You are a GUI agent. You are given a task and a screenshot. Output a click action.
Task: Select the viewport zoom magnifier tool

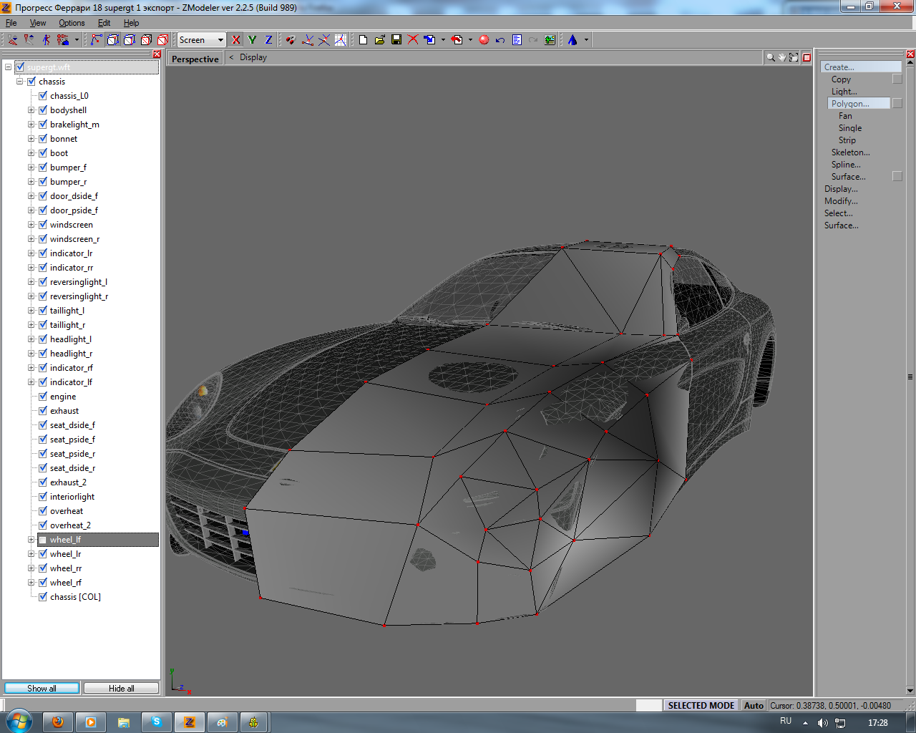point(770,57)
